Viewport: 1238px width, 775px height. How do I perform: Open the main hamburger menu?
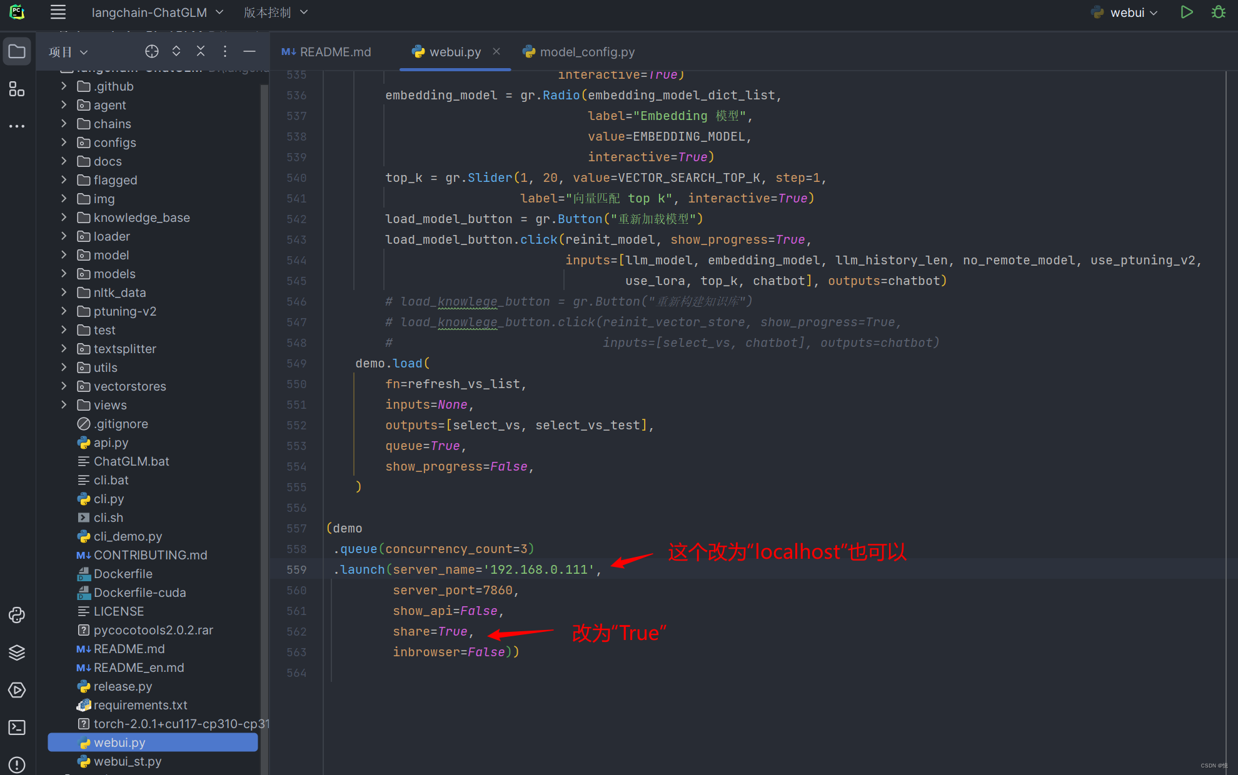point(58,12)
